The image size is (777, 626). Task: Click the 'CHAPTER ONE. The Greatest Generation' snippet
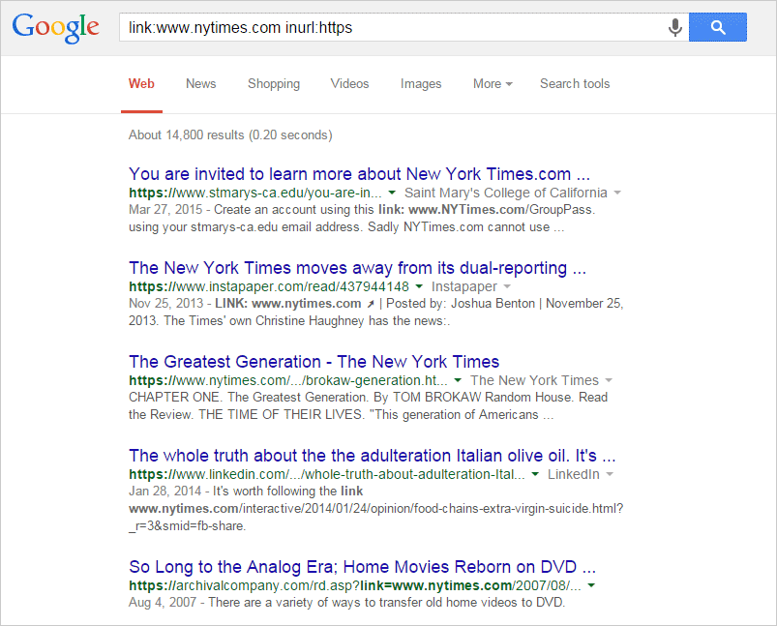(368, 406)
